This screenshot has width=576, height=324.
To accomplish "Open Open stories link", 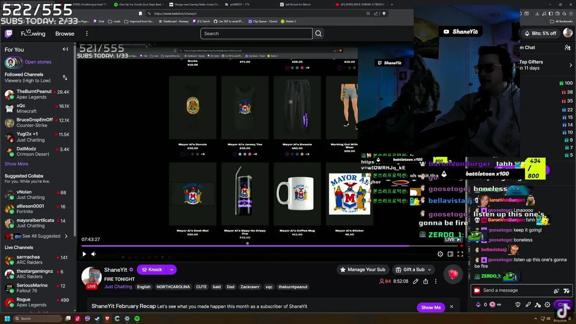I will point(38,62).
